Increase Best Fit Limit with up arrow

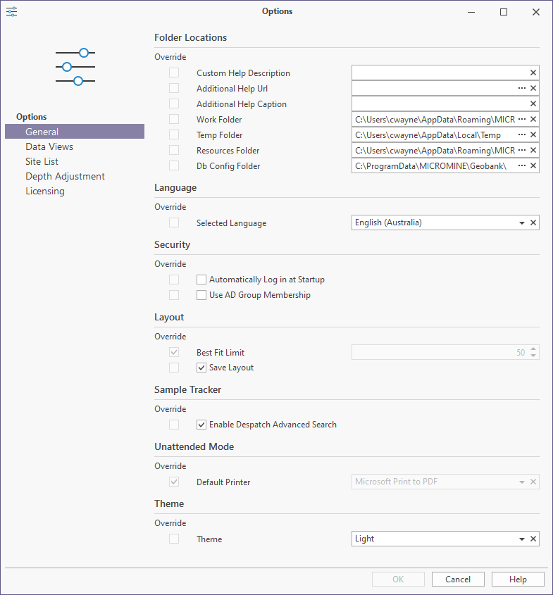tap(533, 349)
